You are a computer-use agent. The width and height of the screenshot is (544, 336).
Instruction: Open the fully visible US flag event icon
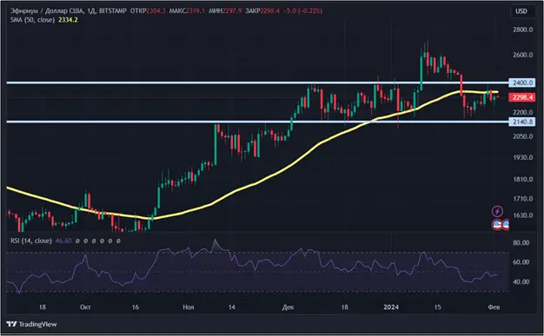point(497,225)
